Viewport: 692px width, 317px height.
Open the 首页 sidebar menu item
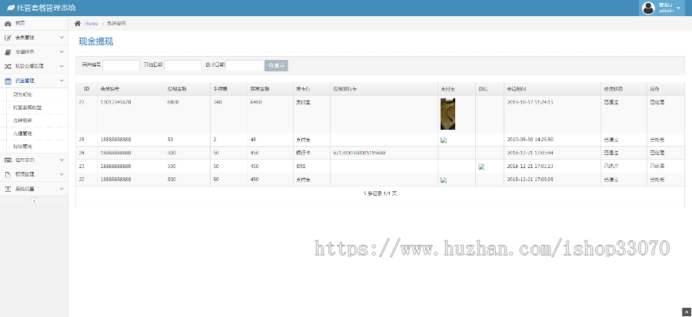point(34,23)
